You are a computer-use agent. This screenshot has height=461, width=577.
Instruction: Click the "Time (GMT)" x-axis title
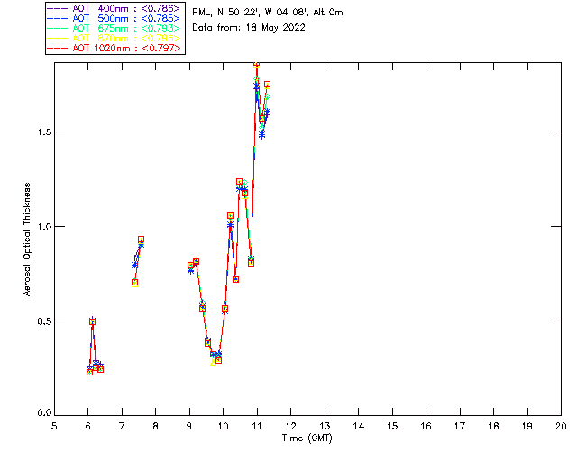tap(307, 437)
